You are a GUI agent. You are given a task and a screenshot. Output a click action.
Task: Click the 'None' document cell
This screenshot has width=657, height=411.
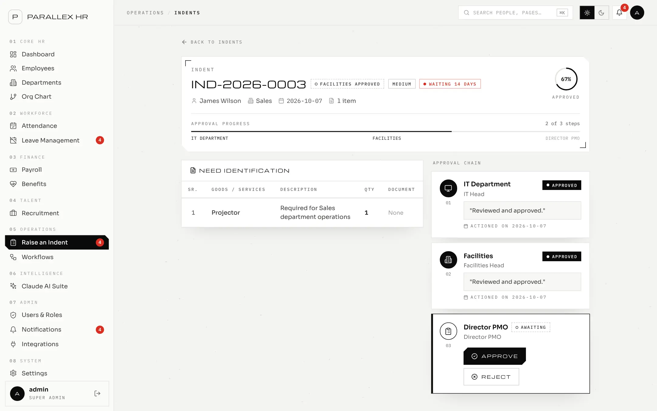(396, 213)
